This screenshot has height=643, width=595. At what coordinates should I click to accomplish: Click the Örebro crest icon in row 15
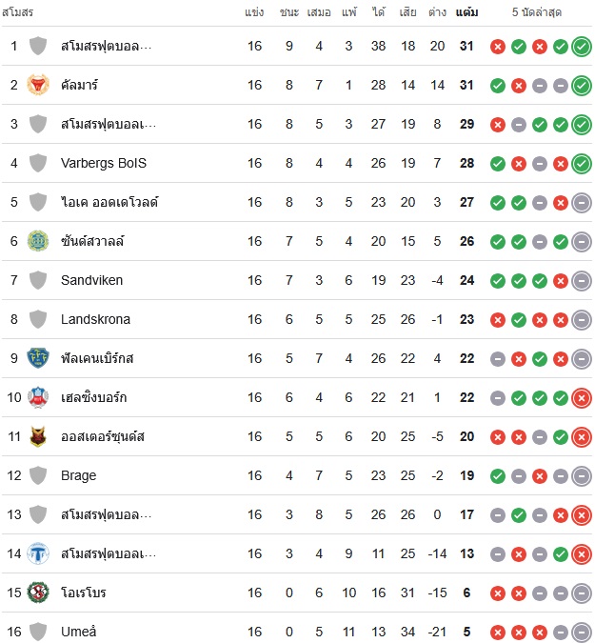38,593
